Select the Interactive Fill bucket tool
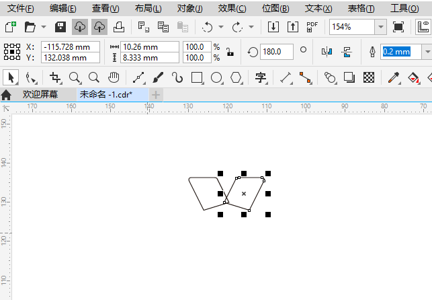This screenshot has width=432, height=300. [x=413, y=78]
